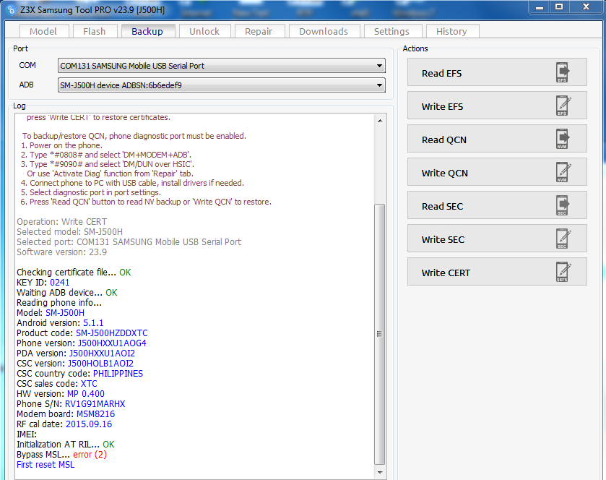Image resolution: width=606 pixels, height=480 pixels.
Task: Switch to the Downloads tab
Action: (x=324, y=31)
